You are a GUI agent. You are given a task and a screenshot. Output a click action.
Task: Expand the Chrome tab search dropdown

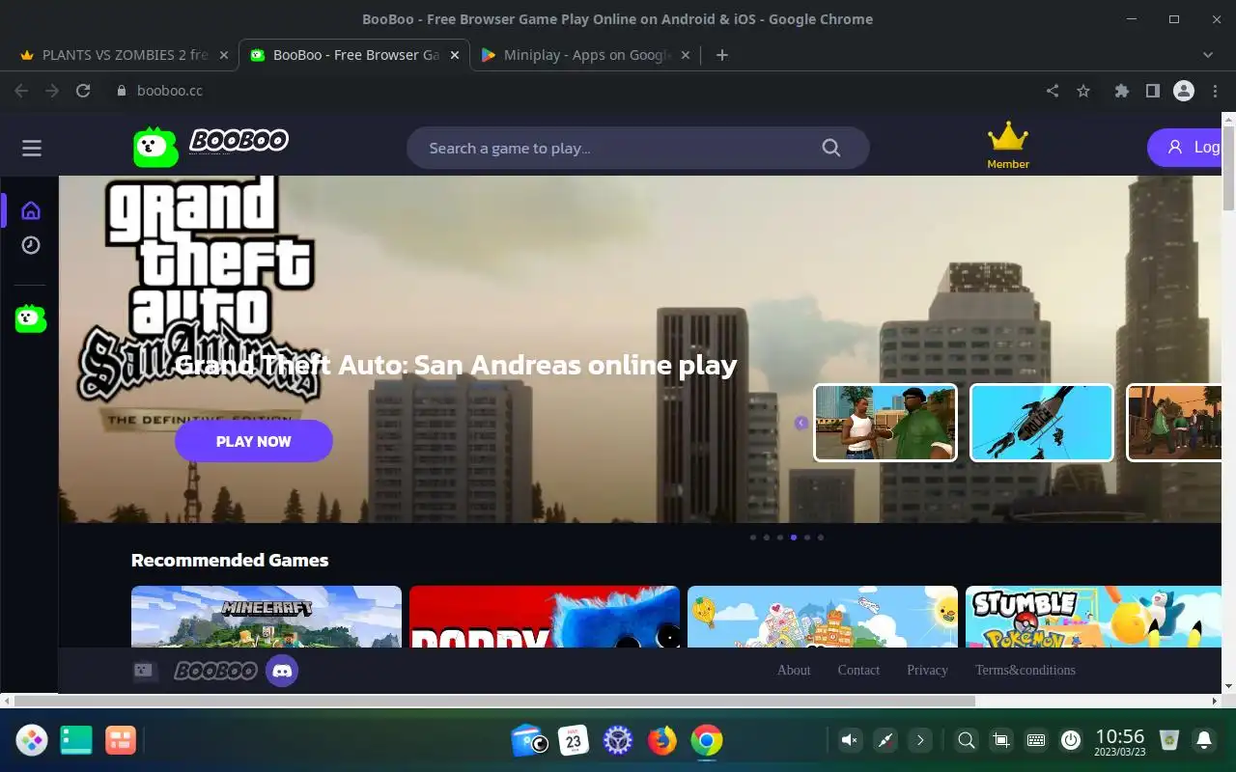click(x=1208, y=55)
